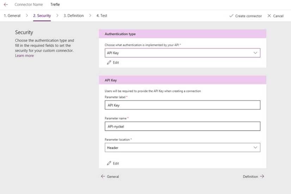Click the Parameter label input field
Viewport: 291px width, 194px height.
point(182,105)
